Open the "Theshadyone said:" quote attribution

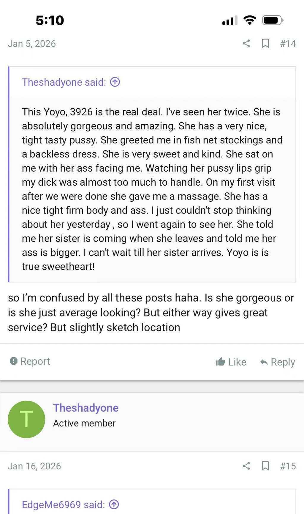pos(64,82)
